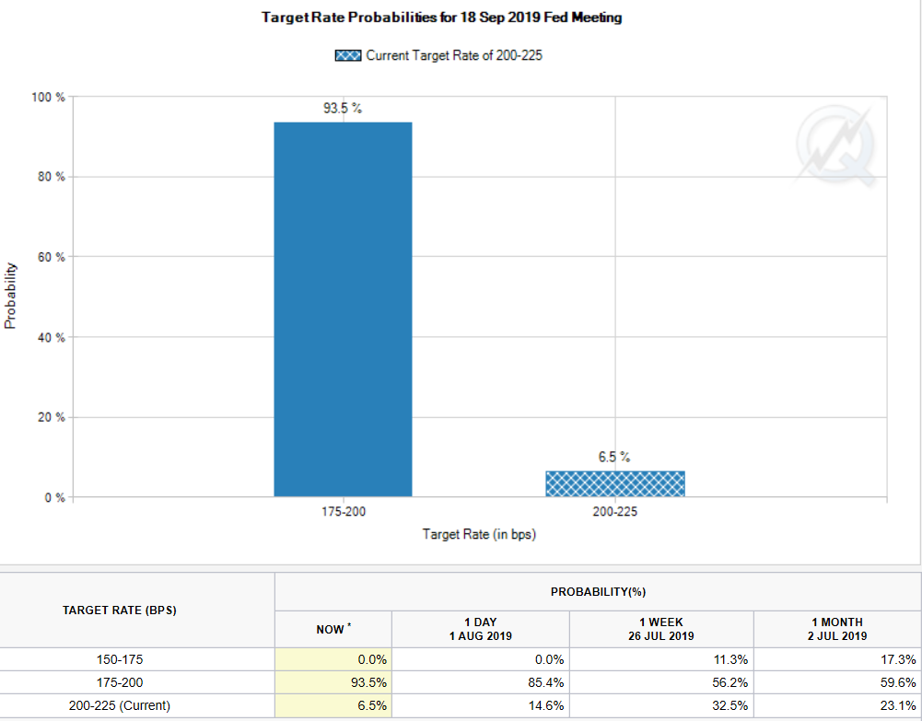
Task: Click the 'Target Rate (in bps)' axis title
Action: tap(479, 534)
